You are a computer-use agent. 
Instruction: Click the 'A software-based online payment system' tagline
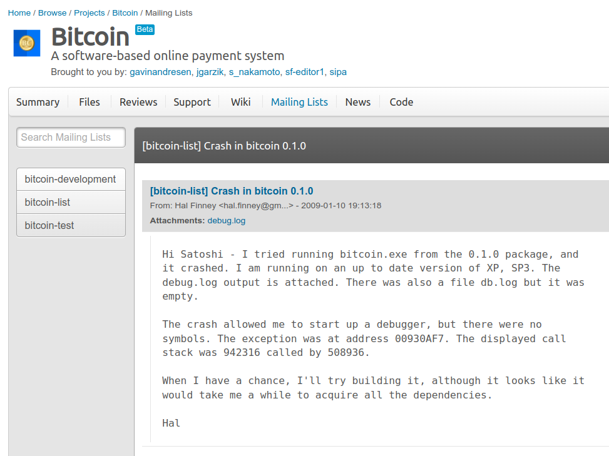pyautogui.click(x=167, y=56)
